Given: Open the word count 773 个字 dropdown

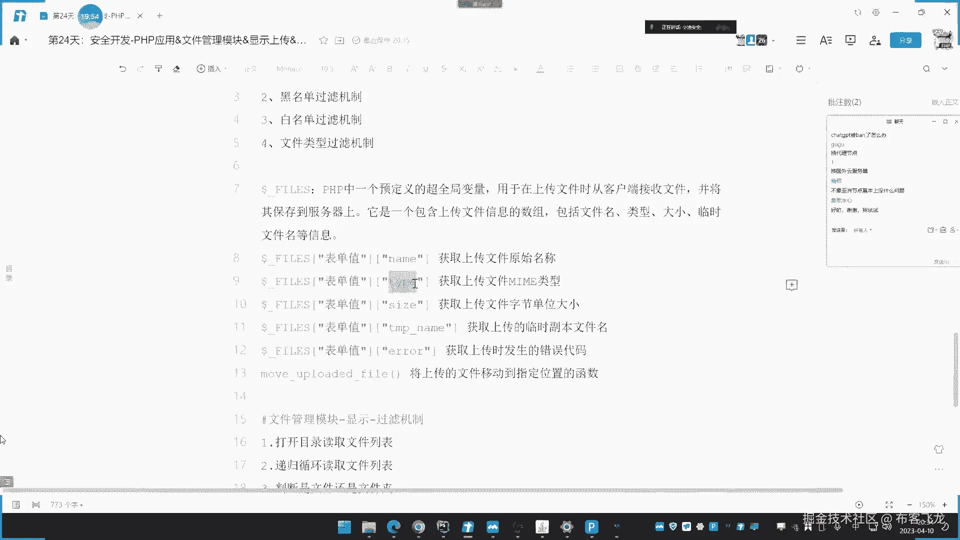Looking at the screenshot, I should [x=66, y=505].
